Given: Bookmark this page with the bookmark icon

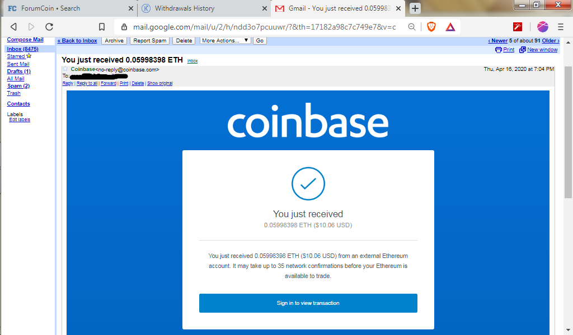Looking at the screenshot, I should tap(102, 27).
